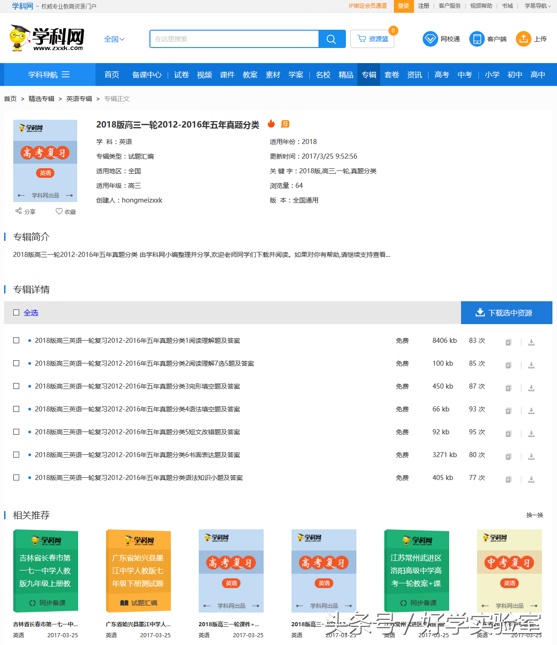Open the 全国 region dropdown
The height and width of the screenshot is (645, 557).
click(114, 39)
